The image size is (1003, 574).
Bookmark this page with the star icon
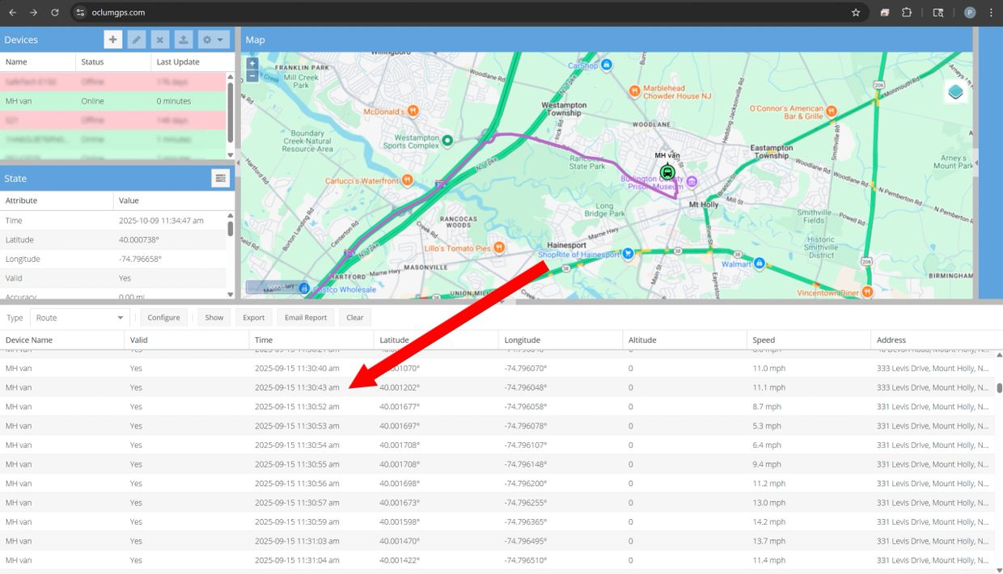[856, 13]
